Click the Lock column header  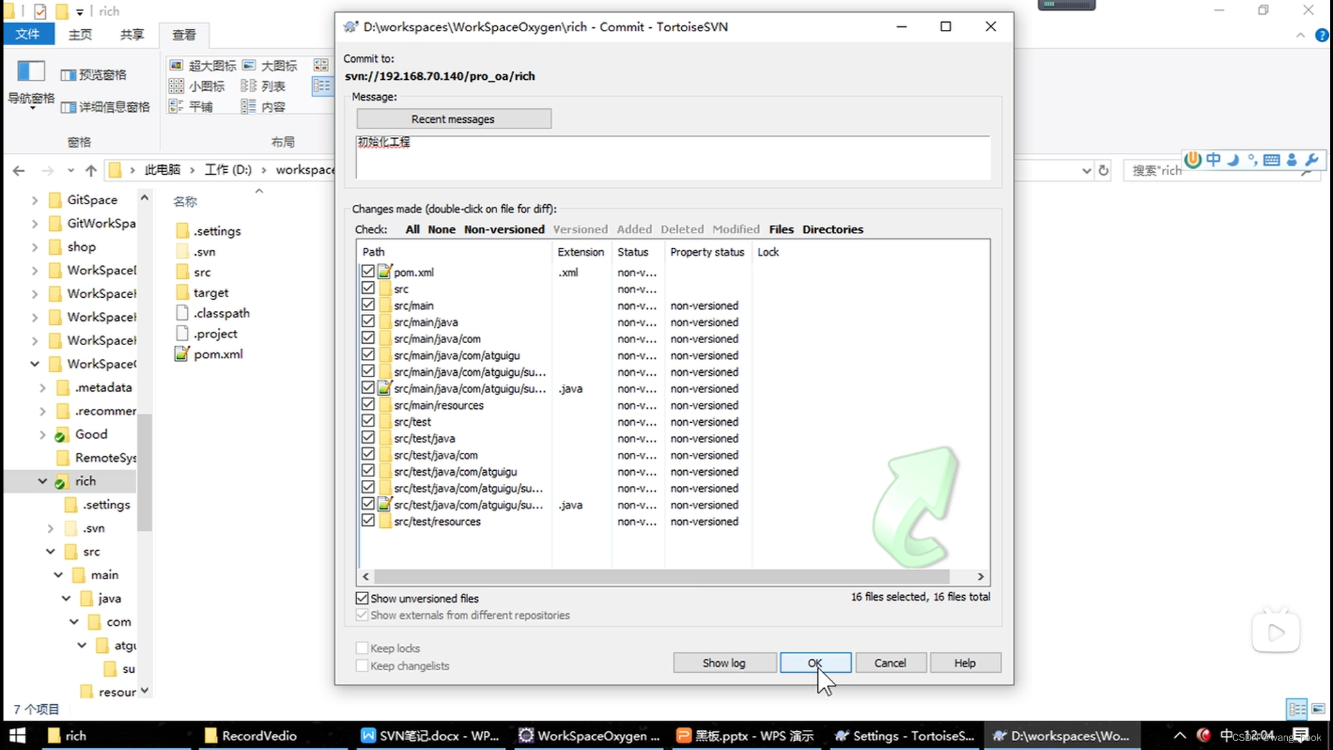point(769,252)
